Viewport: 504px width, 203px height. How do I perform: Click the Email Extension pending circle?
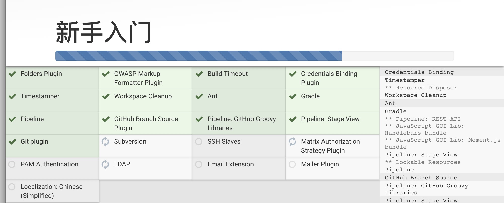(x=199, y=164)
